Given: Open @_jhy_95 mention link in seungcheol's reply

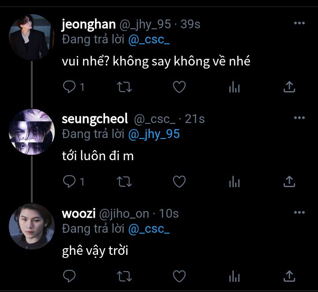Looking at the screenshot, I should (x=154, y=134).
